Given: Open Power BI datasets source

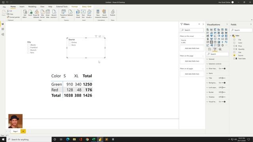Looking at the screenshot, I should point(36,14).
